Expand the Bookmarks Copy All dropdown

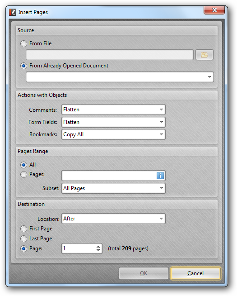(113, 134)
